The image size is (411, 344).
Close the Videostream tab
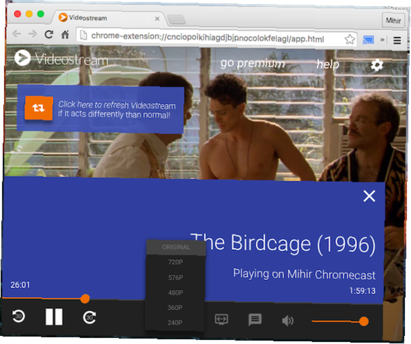click(157, 18)
